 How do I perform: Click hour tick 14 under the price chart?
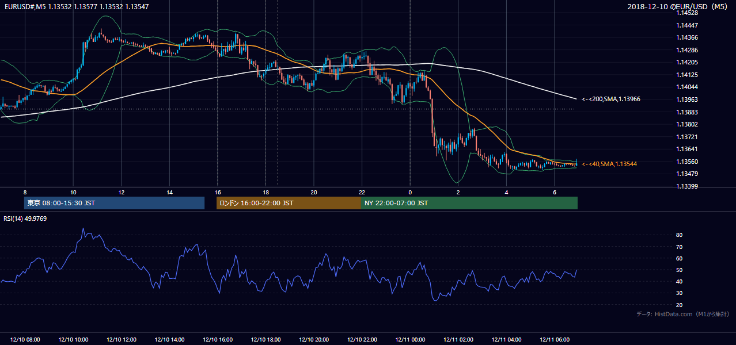tap(169, 192)
